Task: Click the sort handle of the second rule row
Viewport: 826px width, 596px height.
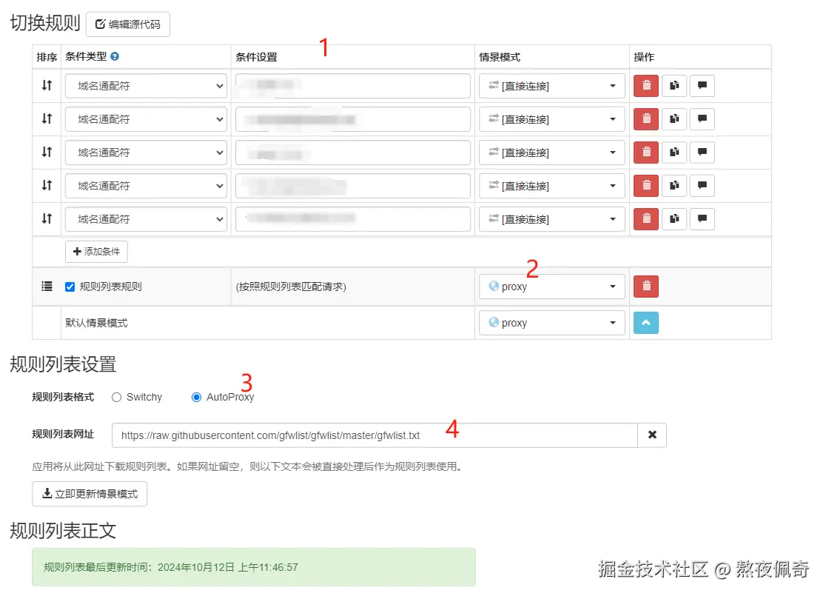Action: click(47, 118)
